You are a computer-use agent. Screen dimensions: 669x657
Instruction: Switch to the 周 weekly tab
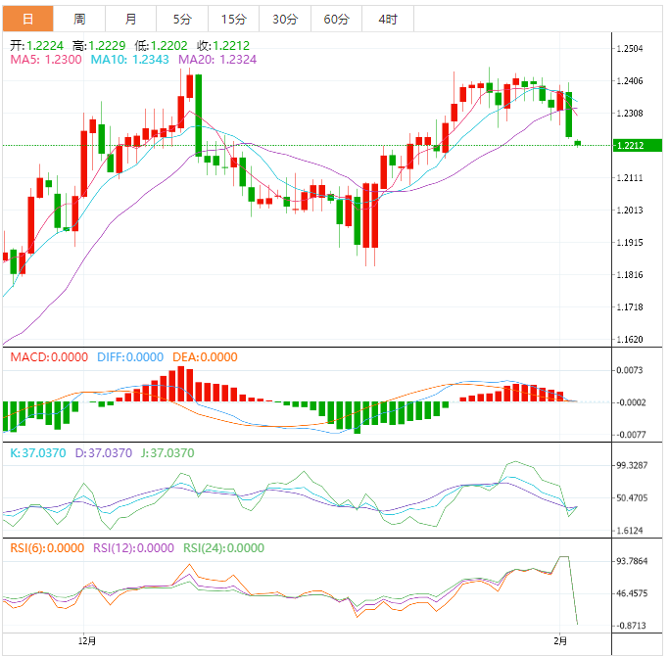(79, 19)
